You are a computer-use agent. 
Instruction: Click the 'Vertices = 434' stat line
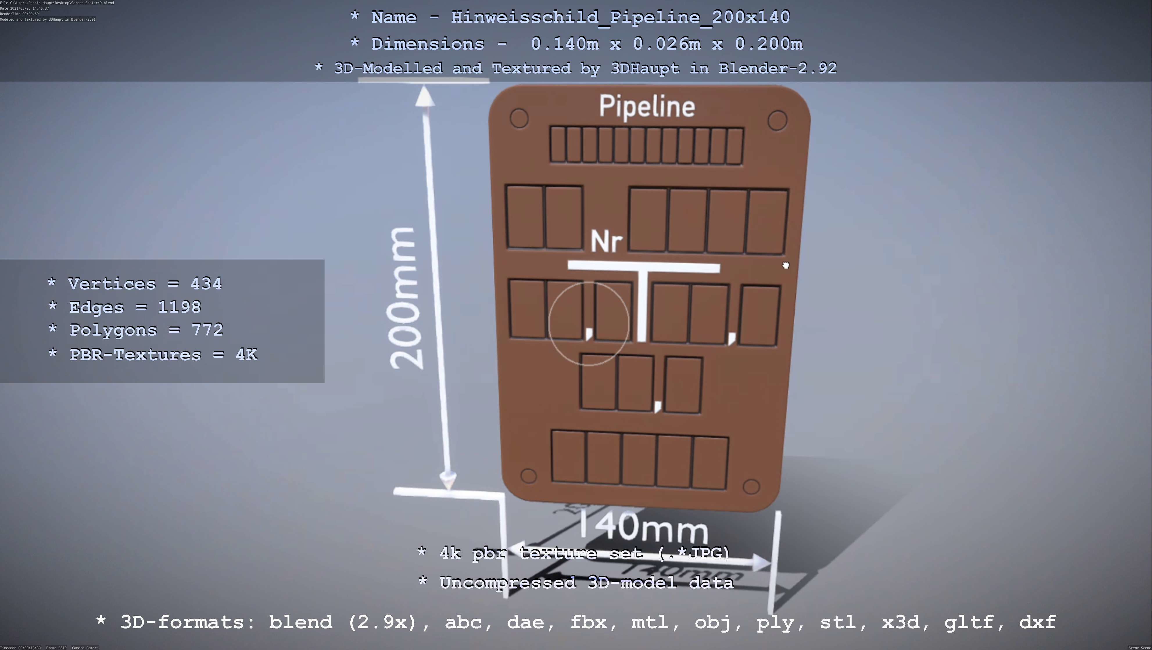tap(134, 284)
